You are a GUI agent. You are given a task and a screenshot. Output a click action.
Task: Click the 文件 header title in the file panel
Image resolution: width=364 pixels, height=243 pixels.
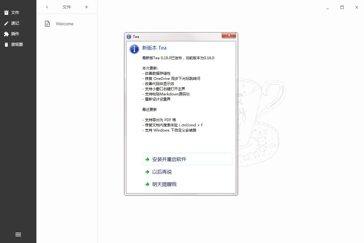pyautogui.click(x=67, y=7)
